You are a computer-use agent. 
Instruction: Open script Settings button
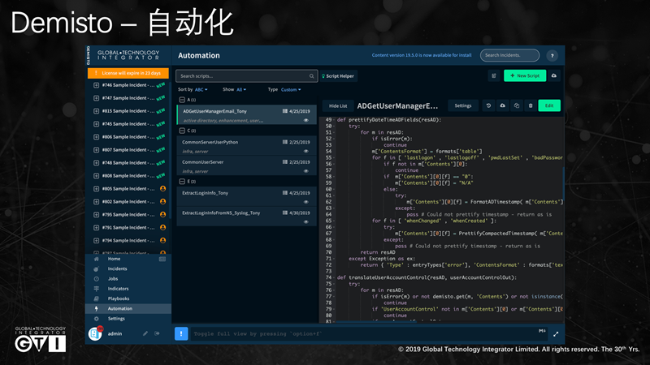[x=463, y=106]
